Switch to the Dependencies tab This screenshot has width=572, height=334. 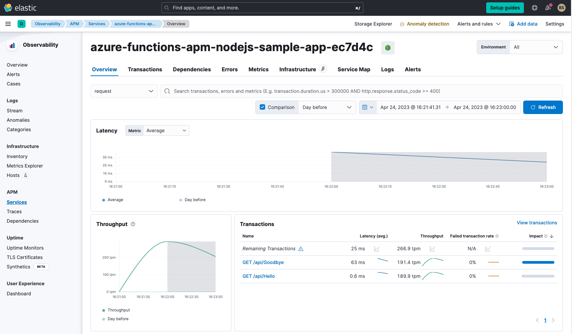coord(192,69)
